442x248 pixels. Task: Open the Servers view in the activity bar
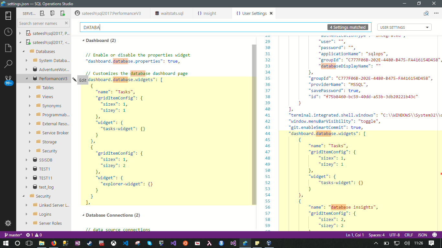point(8,15)
